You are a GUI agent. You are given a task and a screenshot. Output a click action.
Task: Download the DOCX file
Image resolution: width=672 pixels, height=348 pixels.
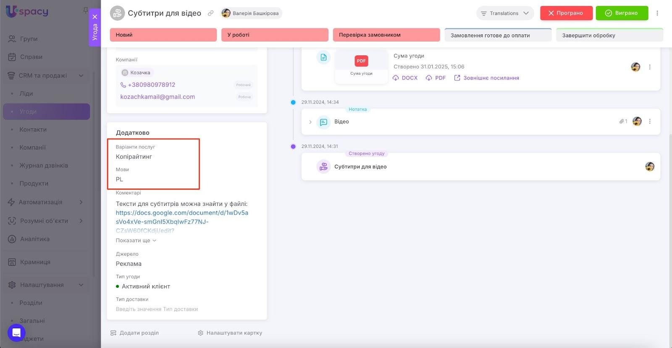click(x=405, y=78)
